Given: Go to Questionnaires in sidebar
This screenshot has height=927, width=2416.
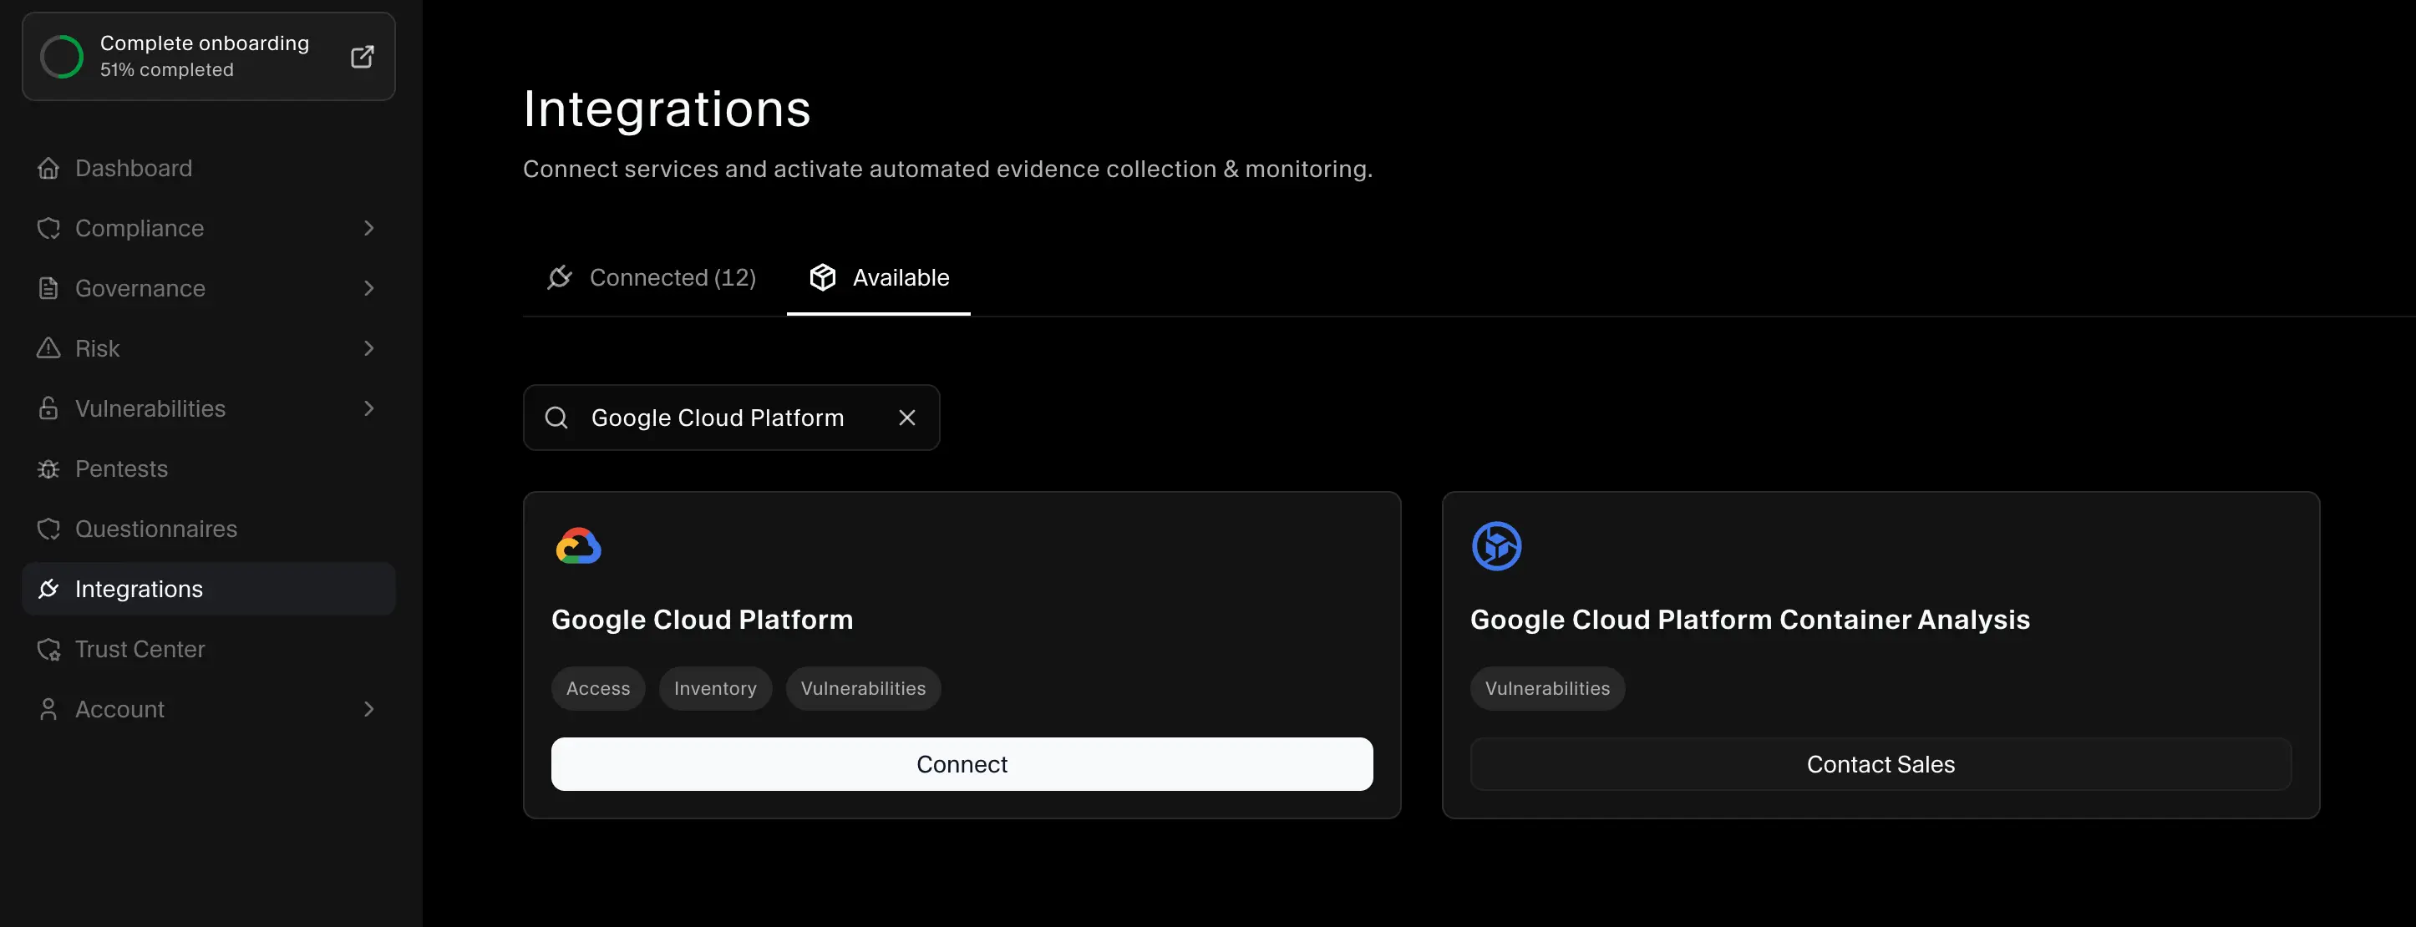Looking at the screenshot, I should (x=208, y=529).
